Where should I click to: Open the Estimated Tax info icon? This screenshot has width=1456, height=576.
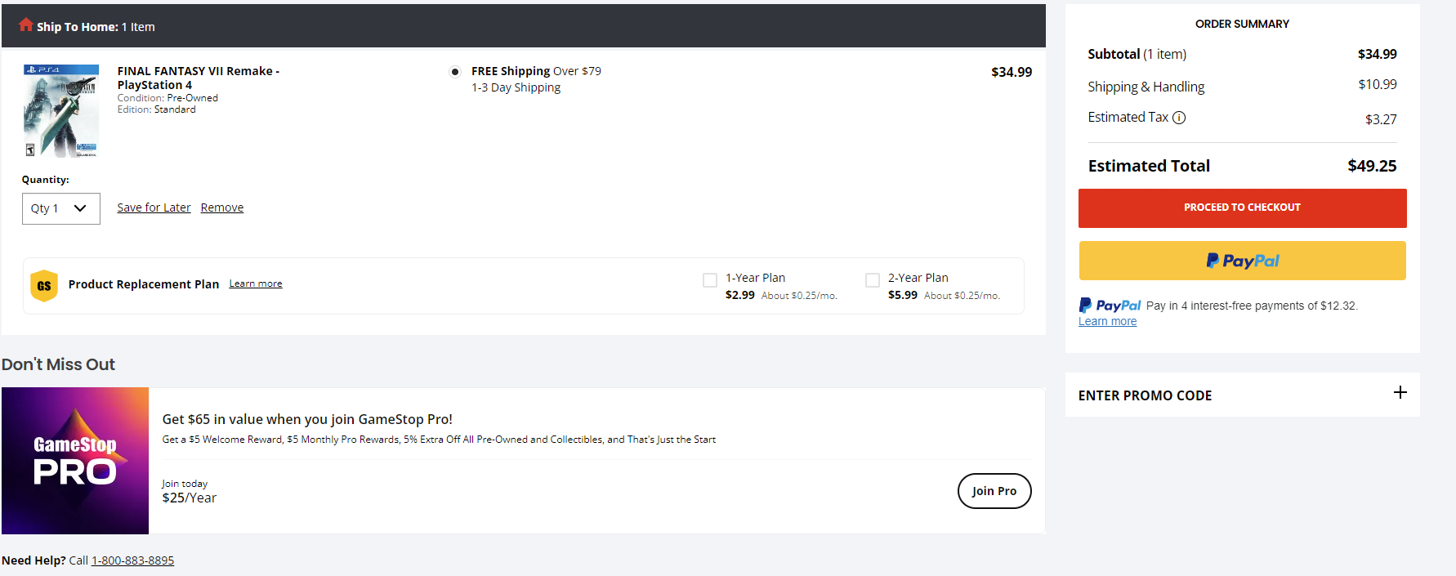click(x=1179, y=118)
